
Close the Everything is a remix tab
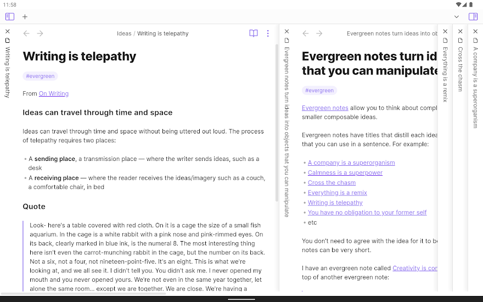point(445,31)
